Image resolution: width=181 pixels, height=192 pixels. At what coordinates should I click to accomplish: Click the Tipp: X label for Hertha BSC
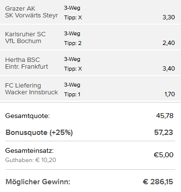click(x=73, y=69)
